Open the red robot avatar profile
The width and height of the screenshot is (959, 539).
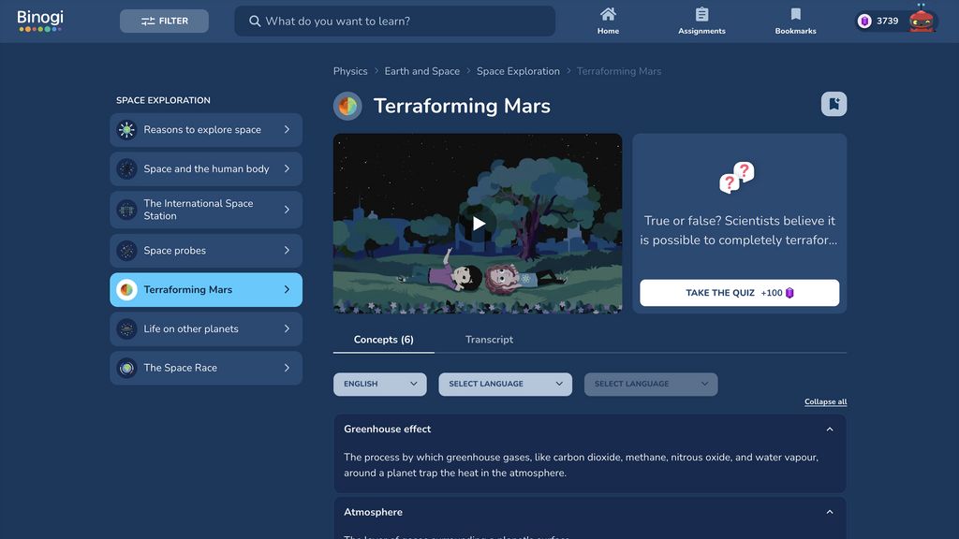coord(922,21)
